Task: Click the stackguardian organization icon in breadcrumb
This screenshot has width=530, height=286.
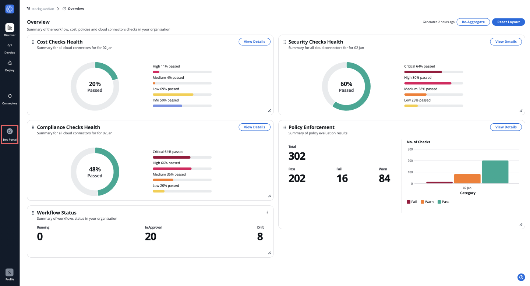Action: pos(28,8)
